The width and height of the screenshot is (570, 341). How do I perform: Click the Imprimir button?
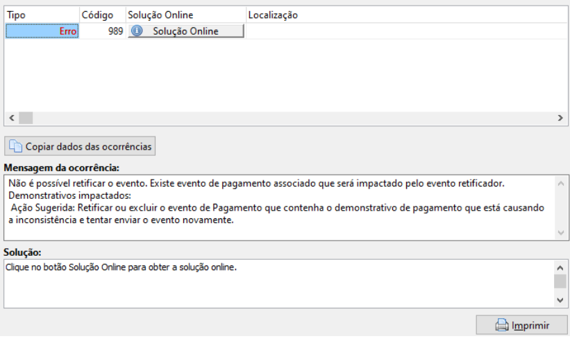(521, 325)
